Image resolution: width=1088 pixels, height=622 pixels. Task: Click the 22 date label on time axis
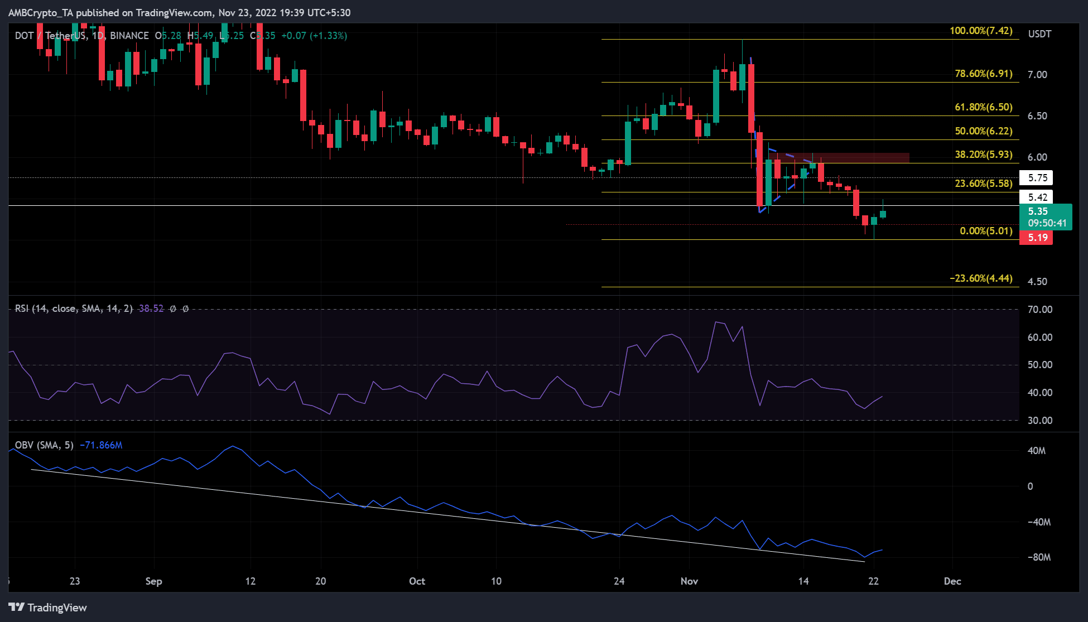(874, 581)
